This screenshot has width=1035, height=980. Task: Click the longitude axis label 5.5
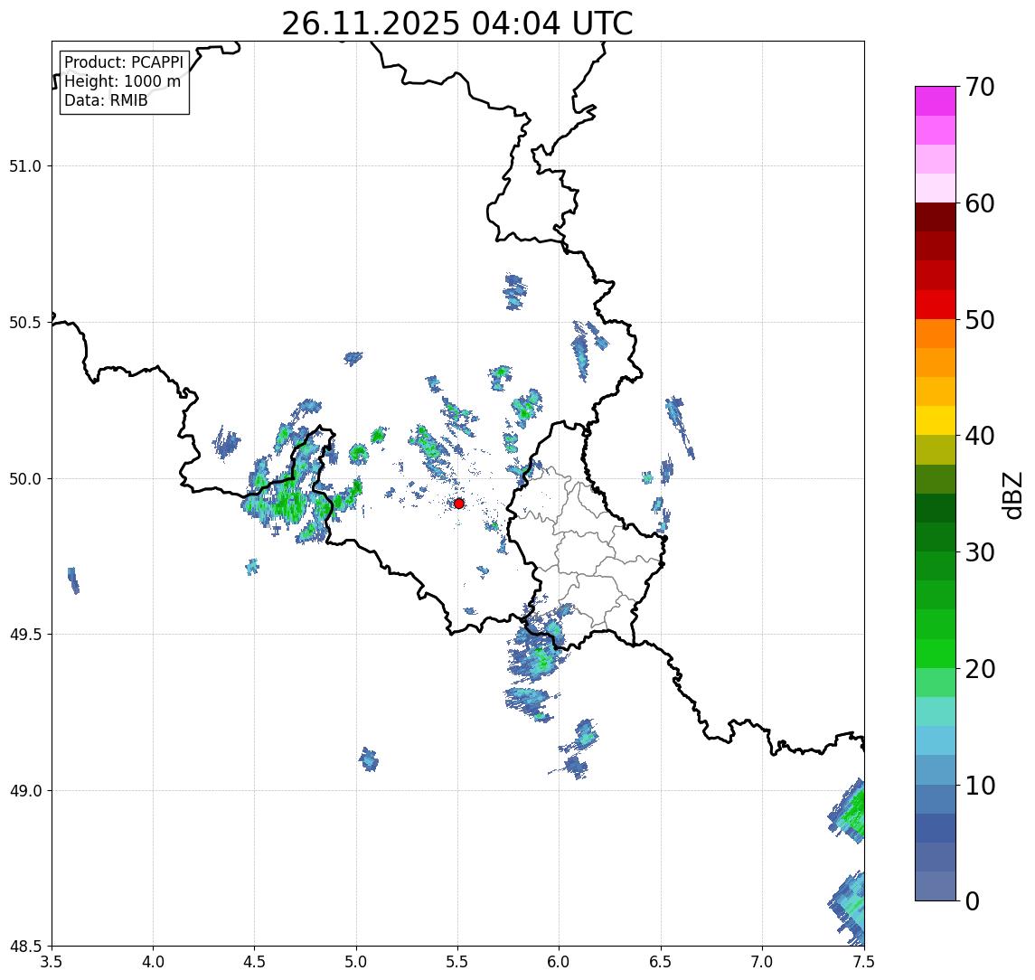[458, 962]
